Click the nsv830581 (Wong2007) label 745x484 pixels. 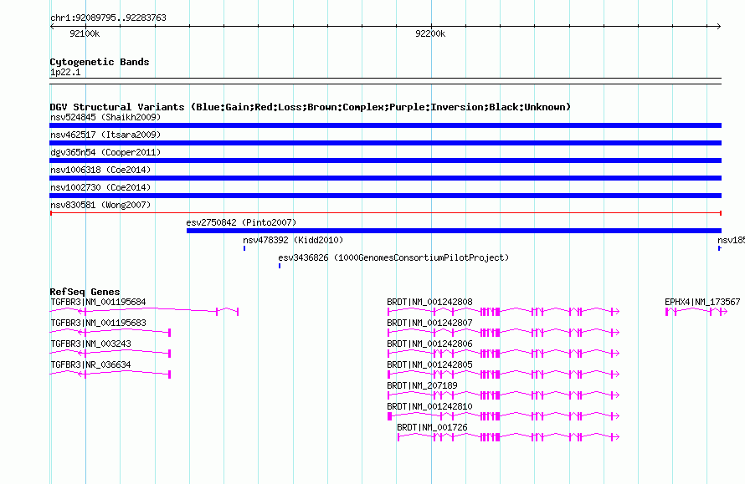click(x=100, y=205)
